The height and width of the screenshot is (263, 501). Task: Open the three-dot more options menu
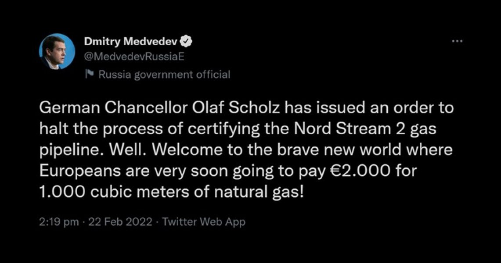tap(457, 41)
